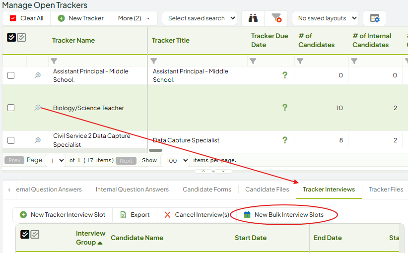Click candidates count 8 cell

[321, 140]
